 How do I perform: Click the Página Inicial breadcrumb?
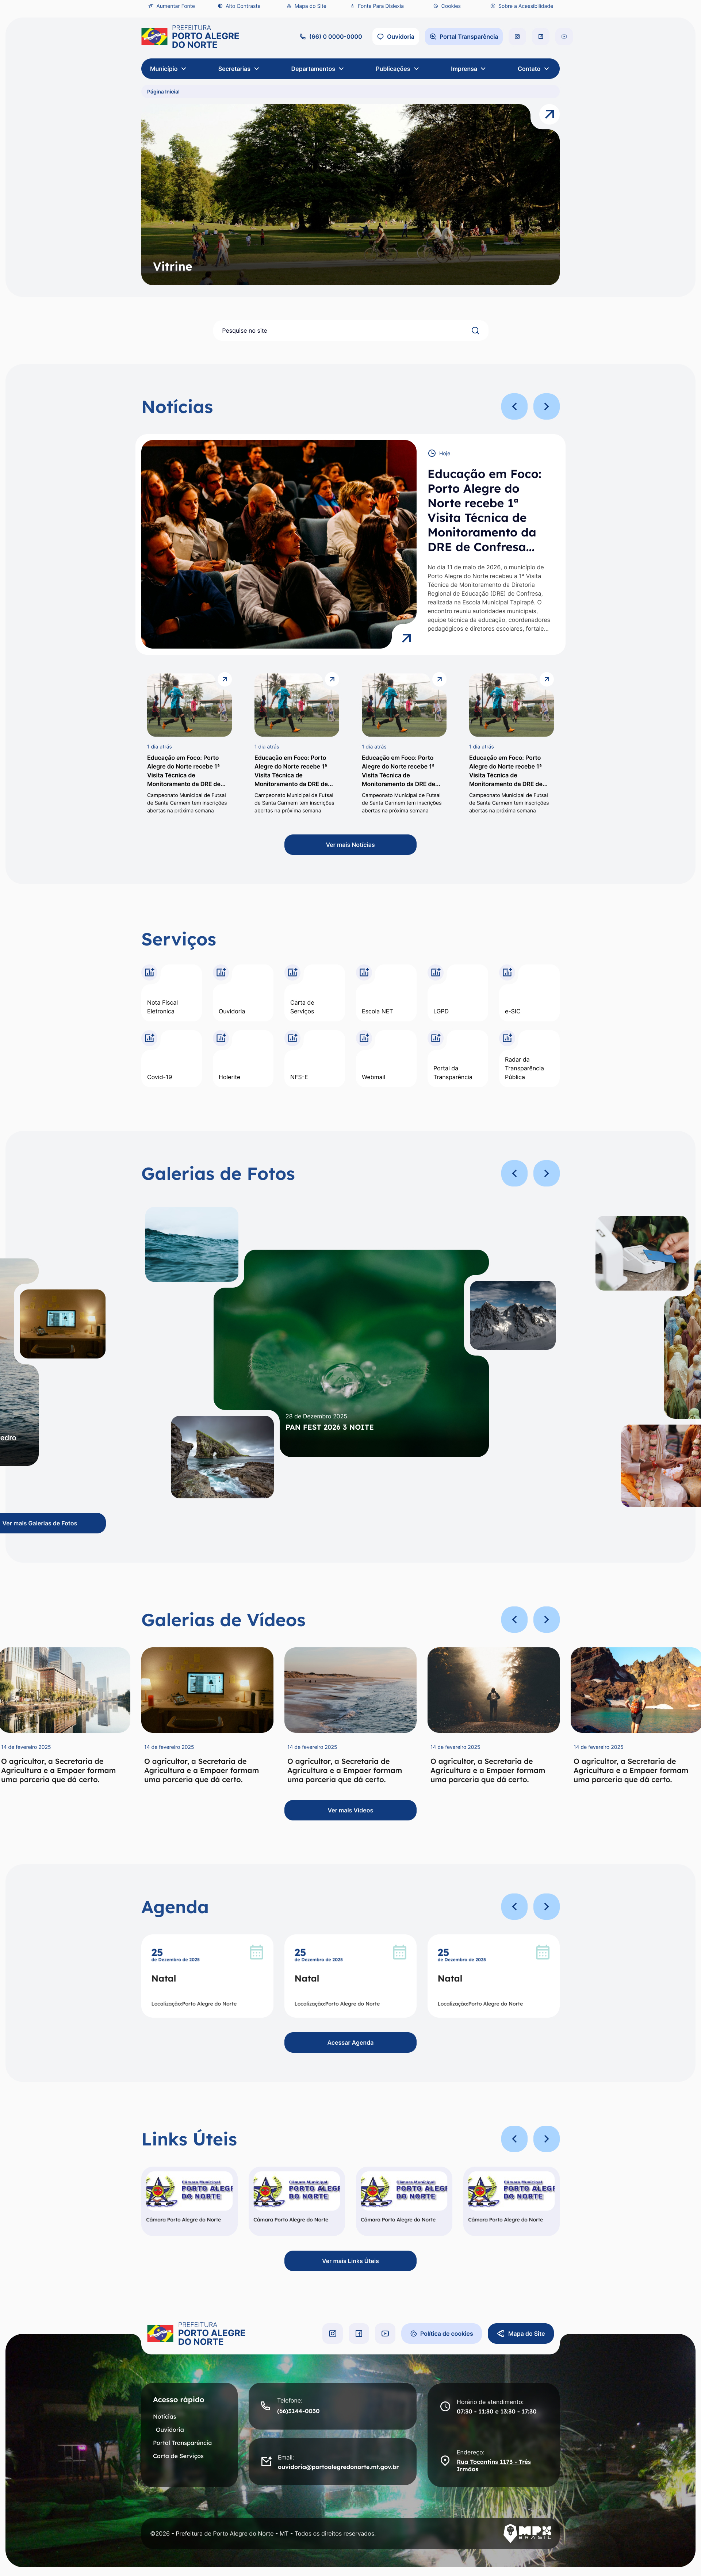163,92
